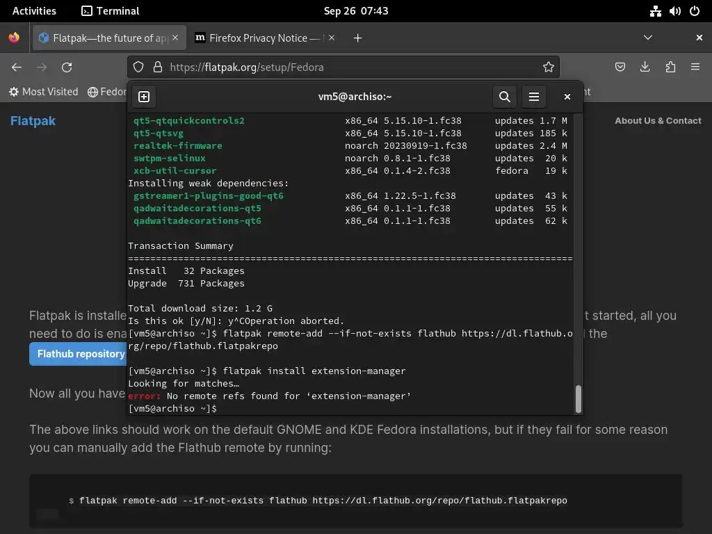Viewport: 712px width, 534px height.
Task: Click 'realtek-firmware' package name in terminal
Action: 177,146
